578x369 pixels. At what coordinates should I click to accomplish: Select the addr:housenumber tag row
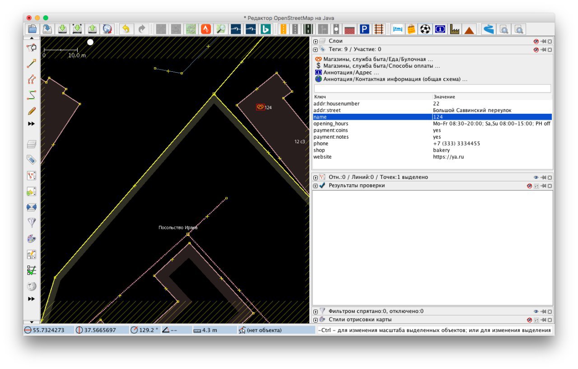coord(433,103)
